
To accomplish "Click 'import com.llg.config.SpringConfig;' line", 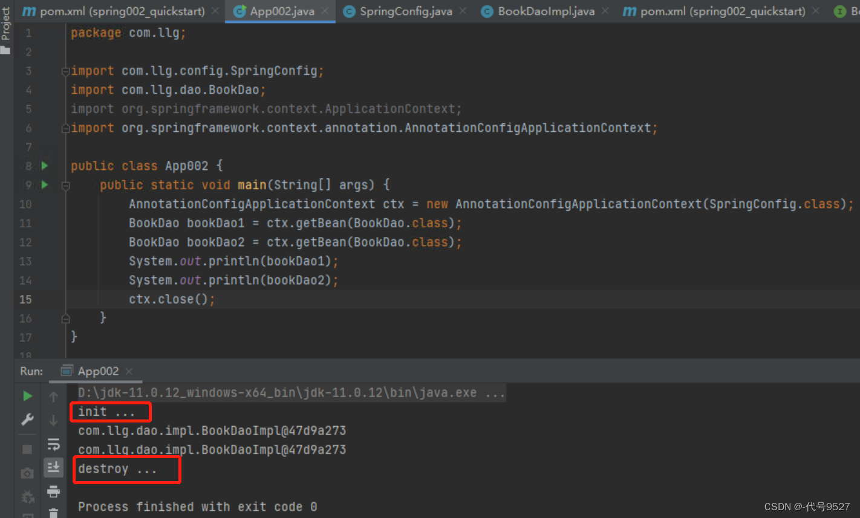I will (x=198, y=71).
